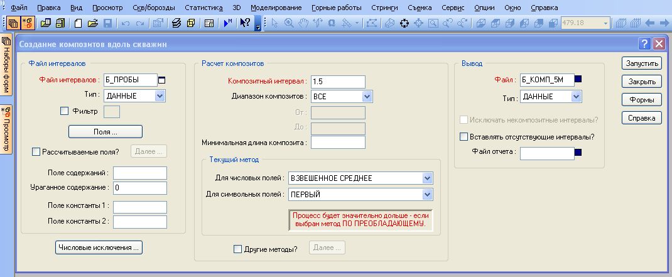Run macro with blue play M icon
The width and height of the screenshot is (672, 277).
[228, 23]
